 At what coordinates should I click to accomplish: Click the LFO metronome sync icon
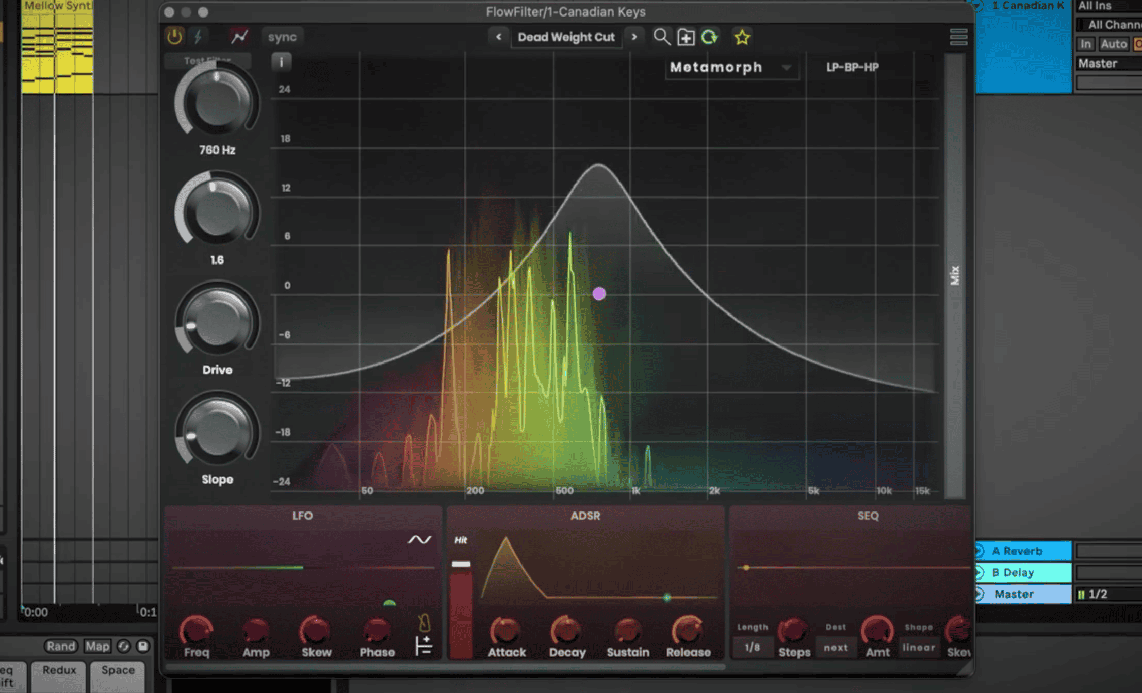[424, 622]
